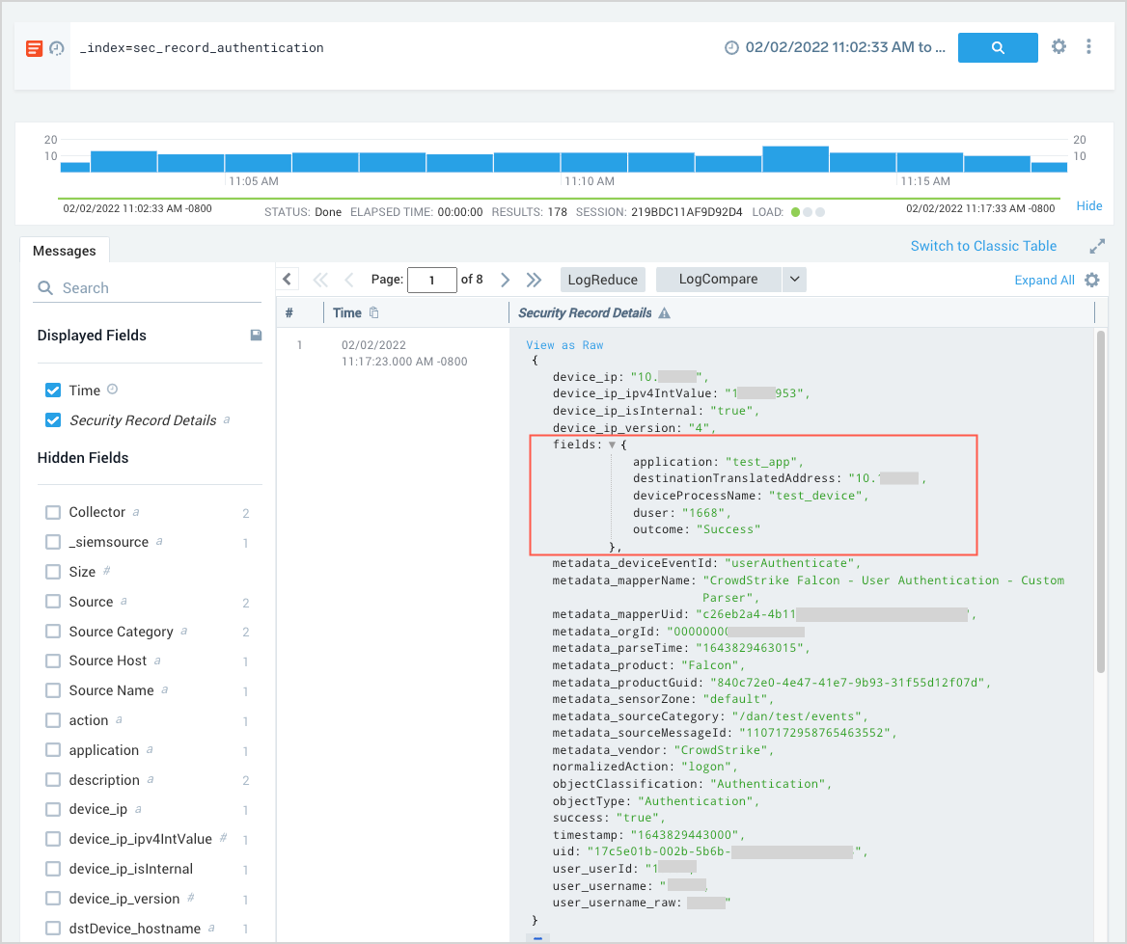
Task: Uncheck the Time displayed field
Action: click(54, 391)
